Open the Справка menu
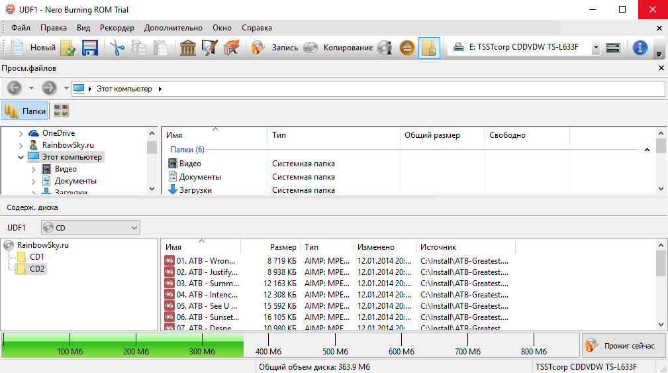 [257, 28]
